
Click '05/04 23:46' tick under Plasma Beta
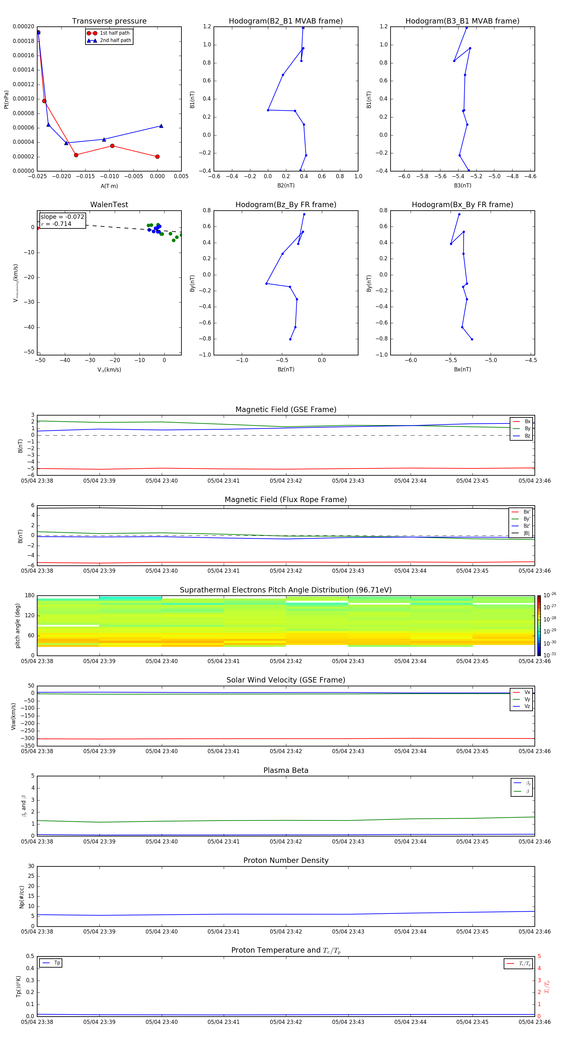coord(535,841)
